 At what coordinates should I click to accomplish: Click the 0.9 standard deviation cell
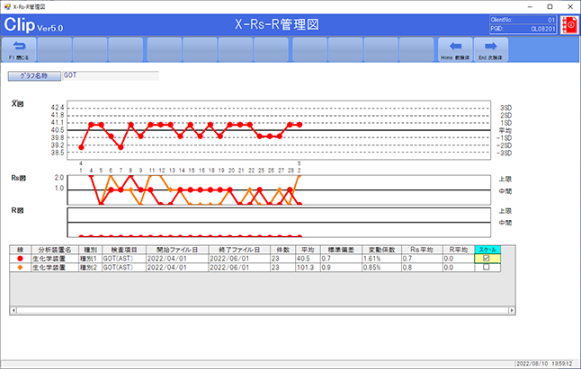341,268
